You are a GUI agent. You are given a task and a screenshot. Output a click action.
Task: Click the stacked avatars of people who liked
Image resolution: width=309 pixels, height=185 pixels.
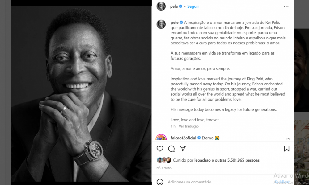[x=164, y=160]
